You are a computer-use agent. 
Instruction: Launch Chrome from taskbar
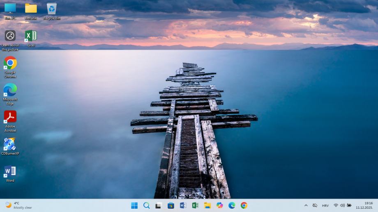[244, 205]
